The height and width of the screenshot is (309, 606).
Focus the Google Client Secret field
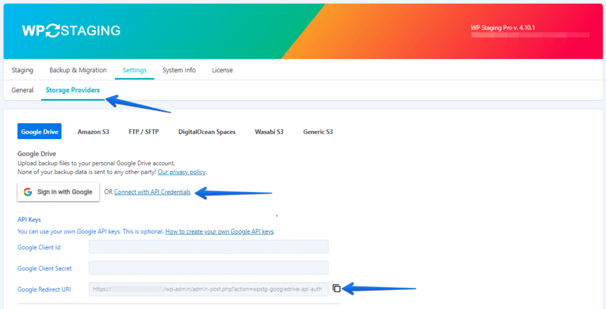click(x=209, y=268)
